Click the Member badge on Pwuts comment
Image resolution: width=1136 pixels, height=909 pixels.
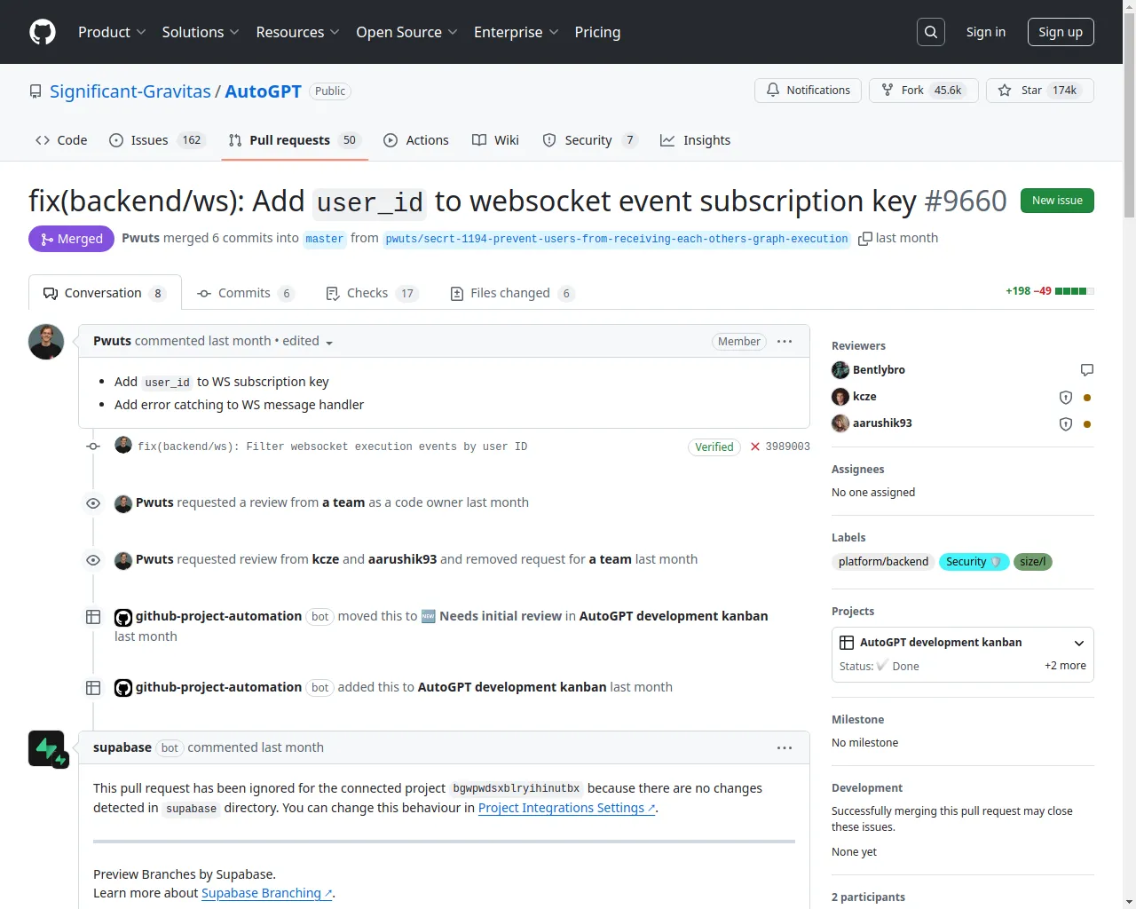coord(739,342)
